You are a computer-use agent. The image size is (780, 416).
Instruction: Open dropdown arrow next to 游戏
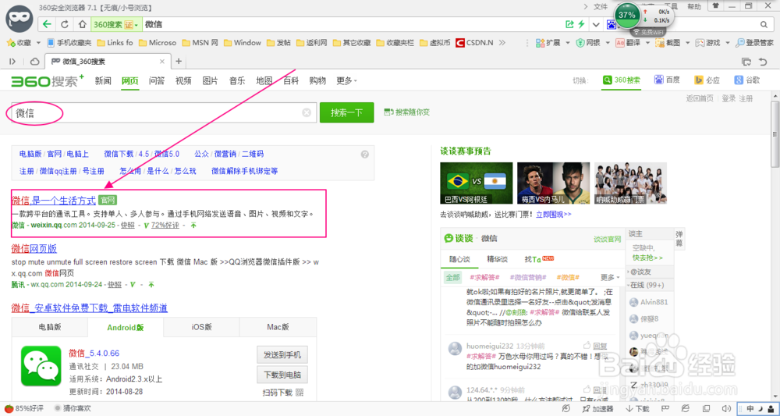(x=727, y=43)
